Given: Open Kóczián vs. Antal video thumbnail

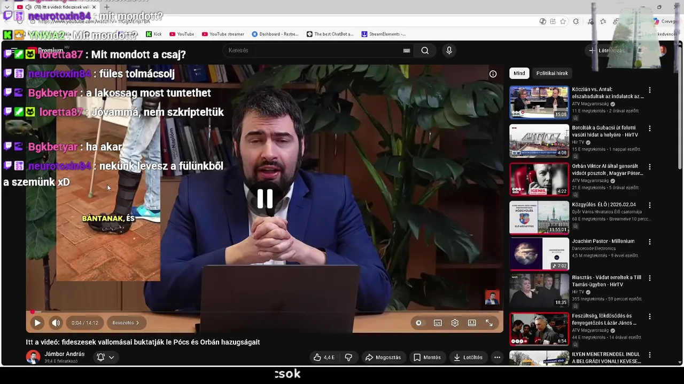Looking at the screenshot, I should click(x=539, y=102).
